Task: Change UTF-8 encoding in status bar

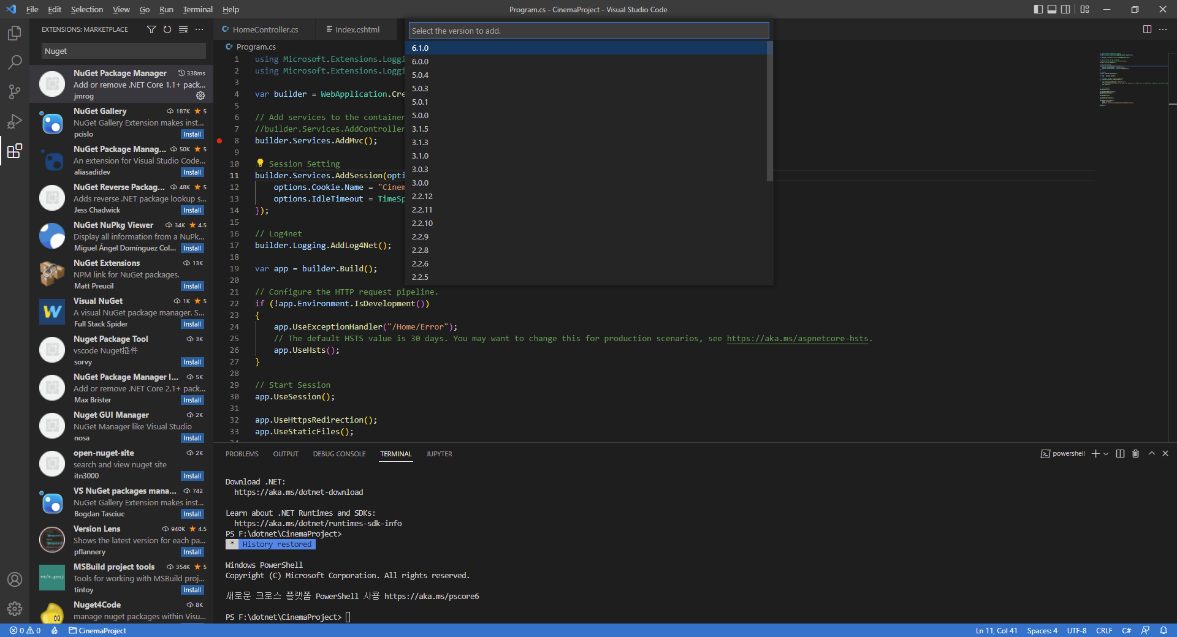Action: pos(1076,630)
